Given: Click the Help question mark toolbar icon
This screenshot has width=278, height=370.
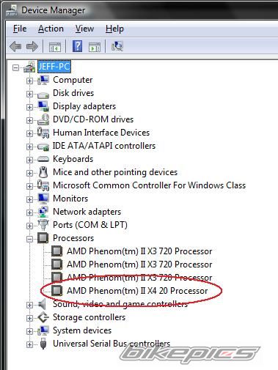Looking at the screenshot, I should 77,46.
